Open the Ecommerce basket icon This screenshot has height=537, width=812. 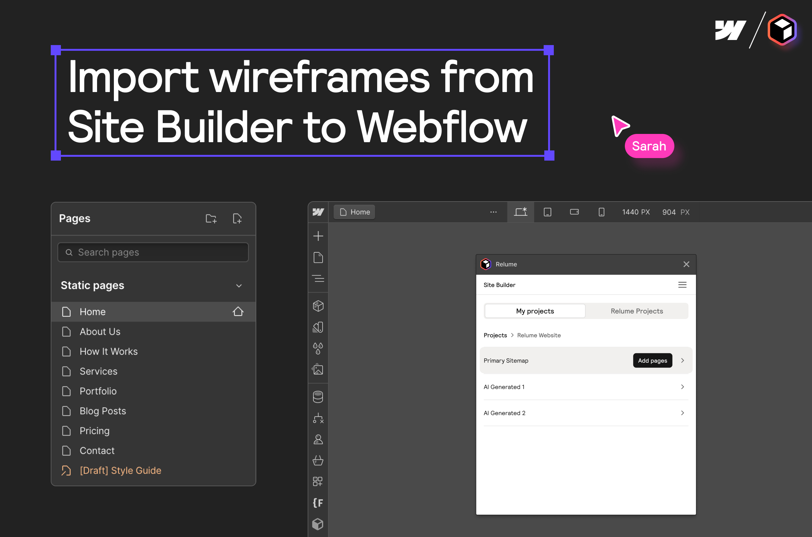point(318,460)
